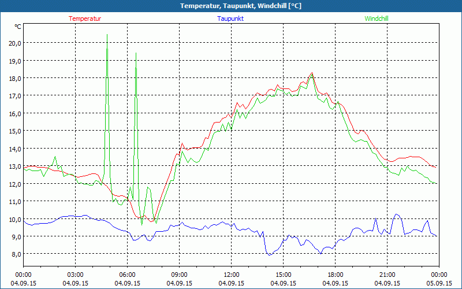Click the 10,0 y-axis tick label
Screen dimensions: 462x289
coord(13,219)
